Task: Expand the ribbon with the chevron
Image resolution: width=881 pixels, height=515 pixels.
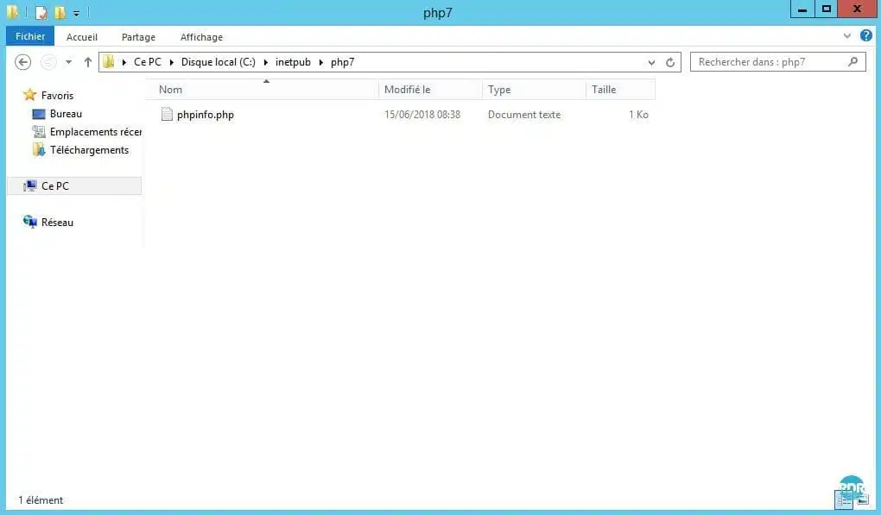Action: tap(846, 36)
